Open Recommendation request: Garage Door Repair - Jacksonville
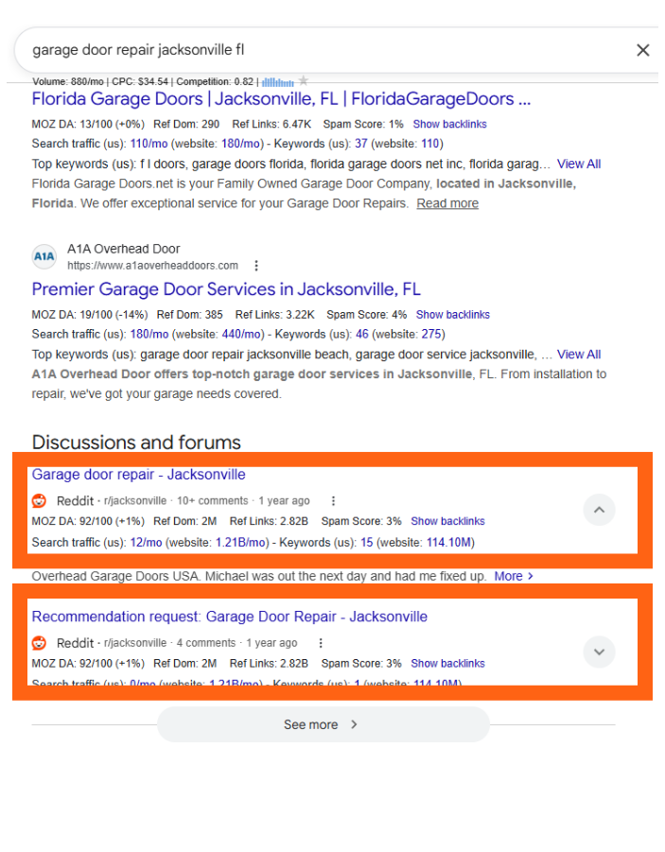 pos(230,617)
